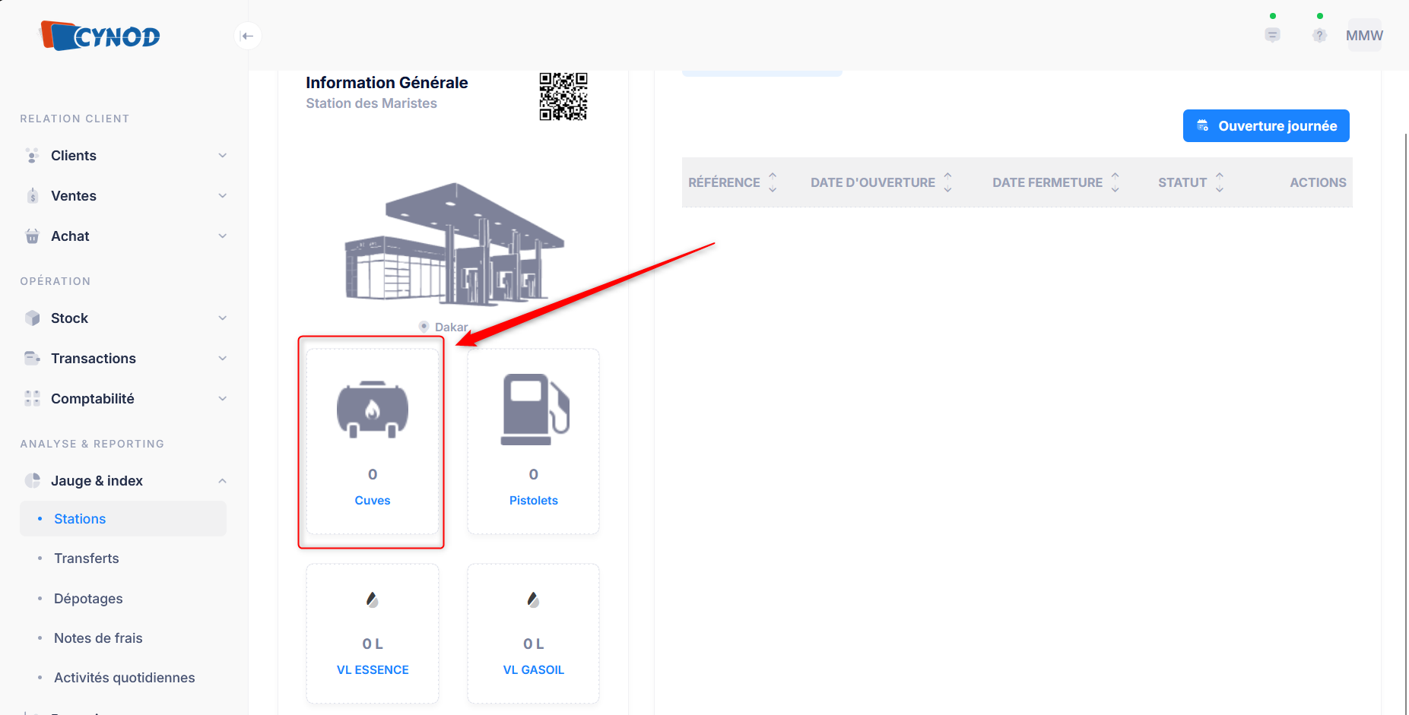Viewport: 1409px width, 715px height.
Task: Click the VL GASOIL droplet icon
Action: pos(534,600)
